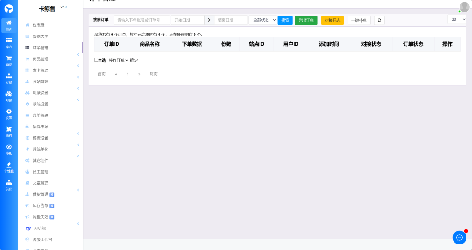Click the 结束日期 end date field
This screenshot has width=472, height=250.
pyautogui.click(x=230, y=20)
